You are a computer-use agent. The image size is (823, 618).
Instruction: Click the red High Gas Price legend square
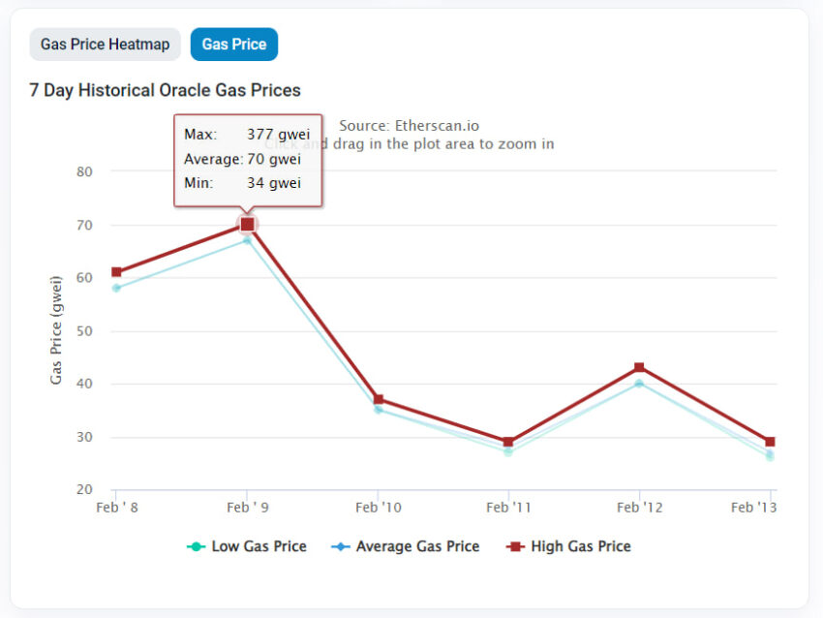pyautogui.click(x=515, y=546)
